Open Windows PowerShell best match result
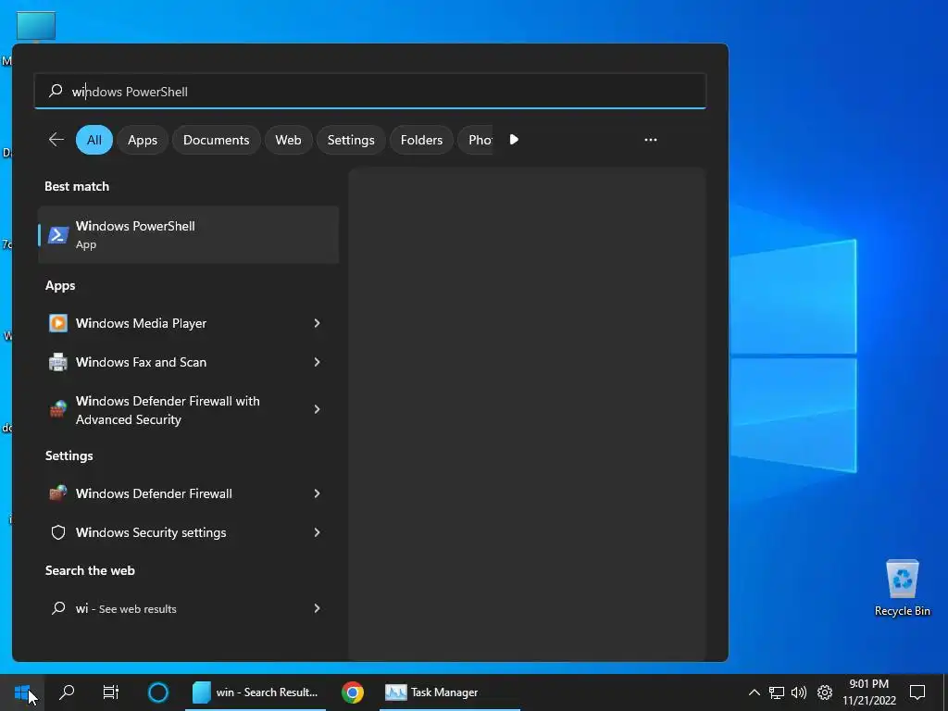The width and height of the screenshot is (948, 711). coord(189,234)
